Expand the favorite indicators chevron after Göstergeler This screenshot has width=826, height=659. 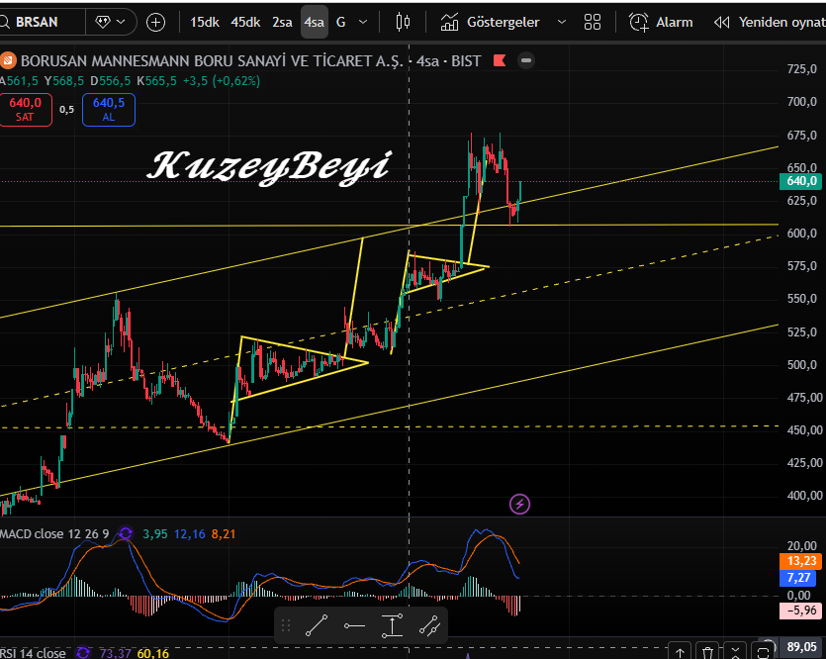(562, 22)
